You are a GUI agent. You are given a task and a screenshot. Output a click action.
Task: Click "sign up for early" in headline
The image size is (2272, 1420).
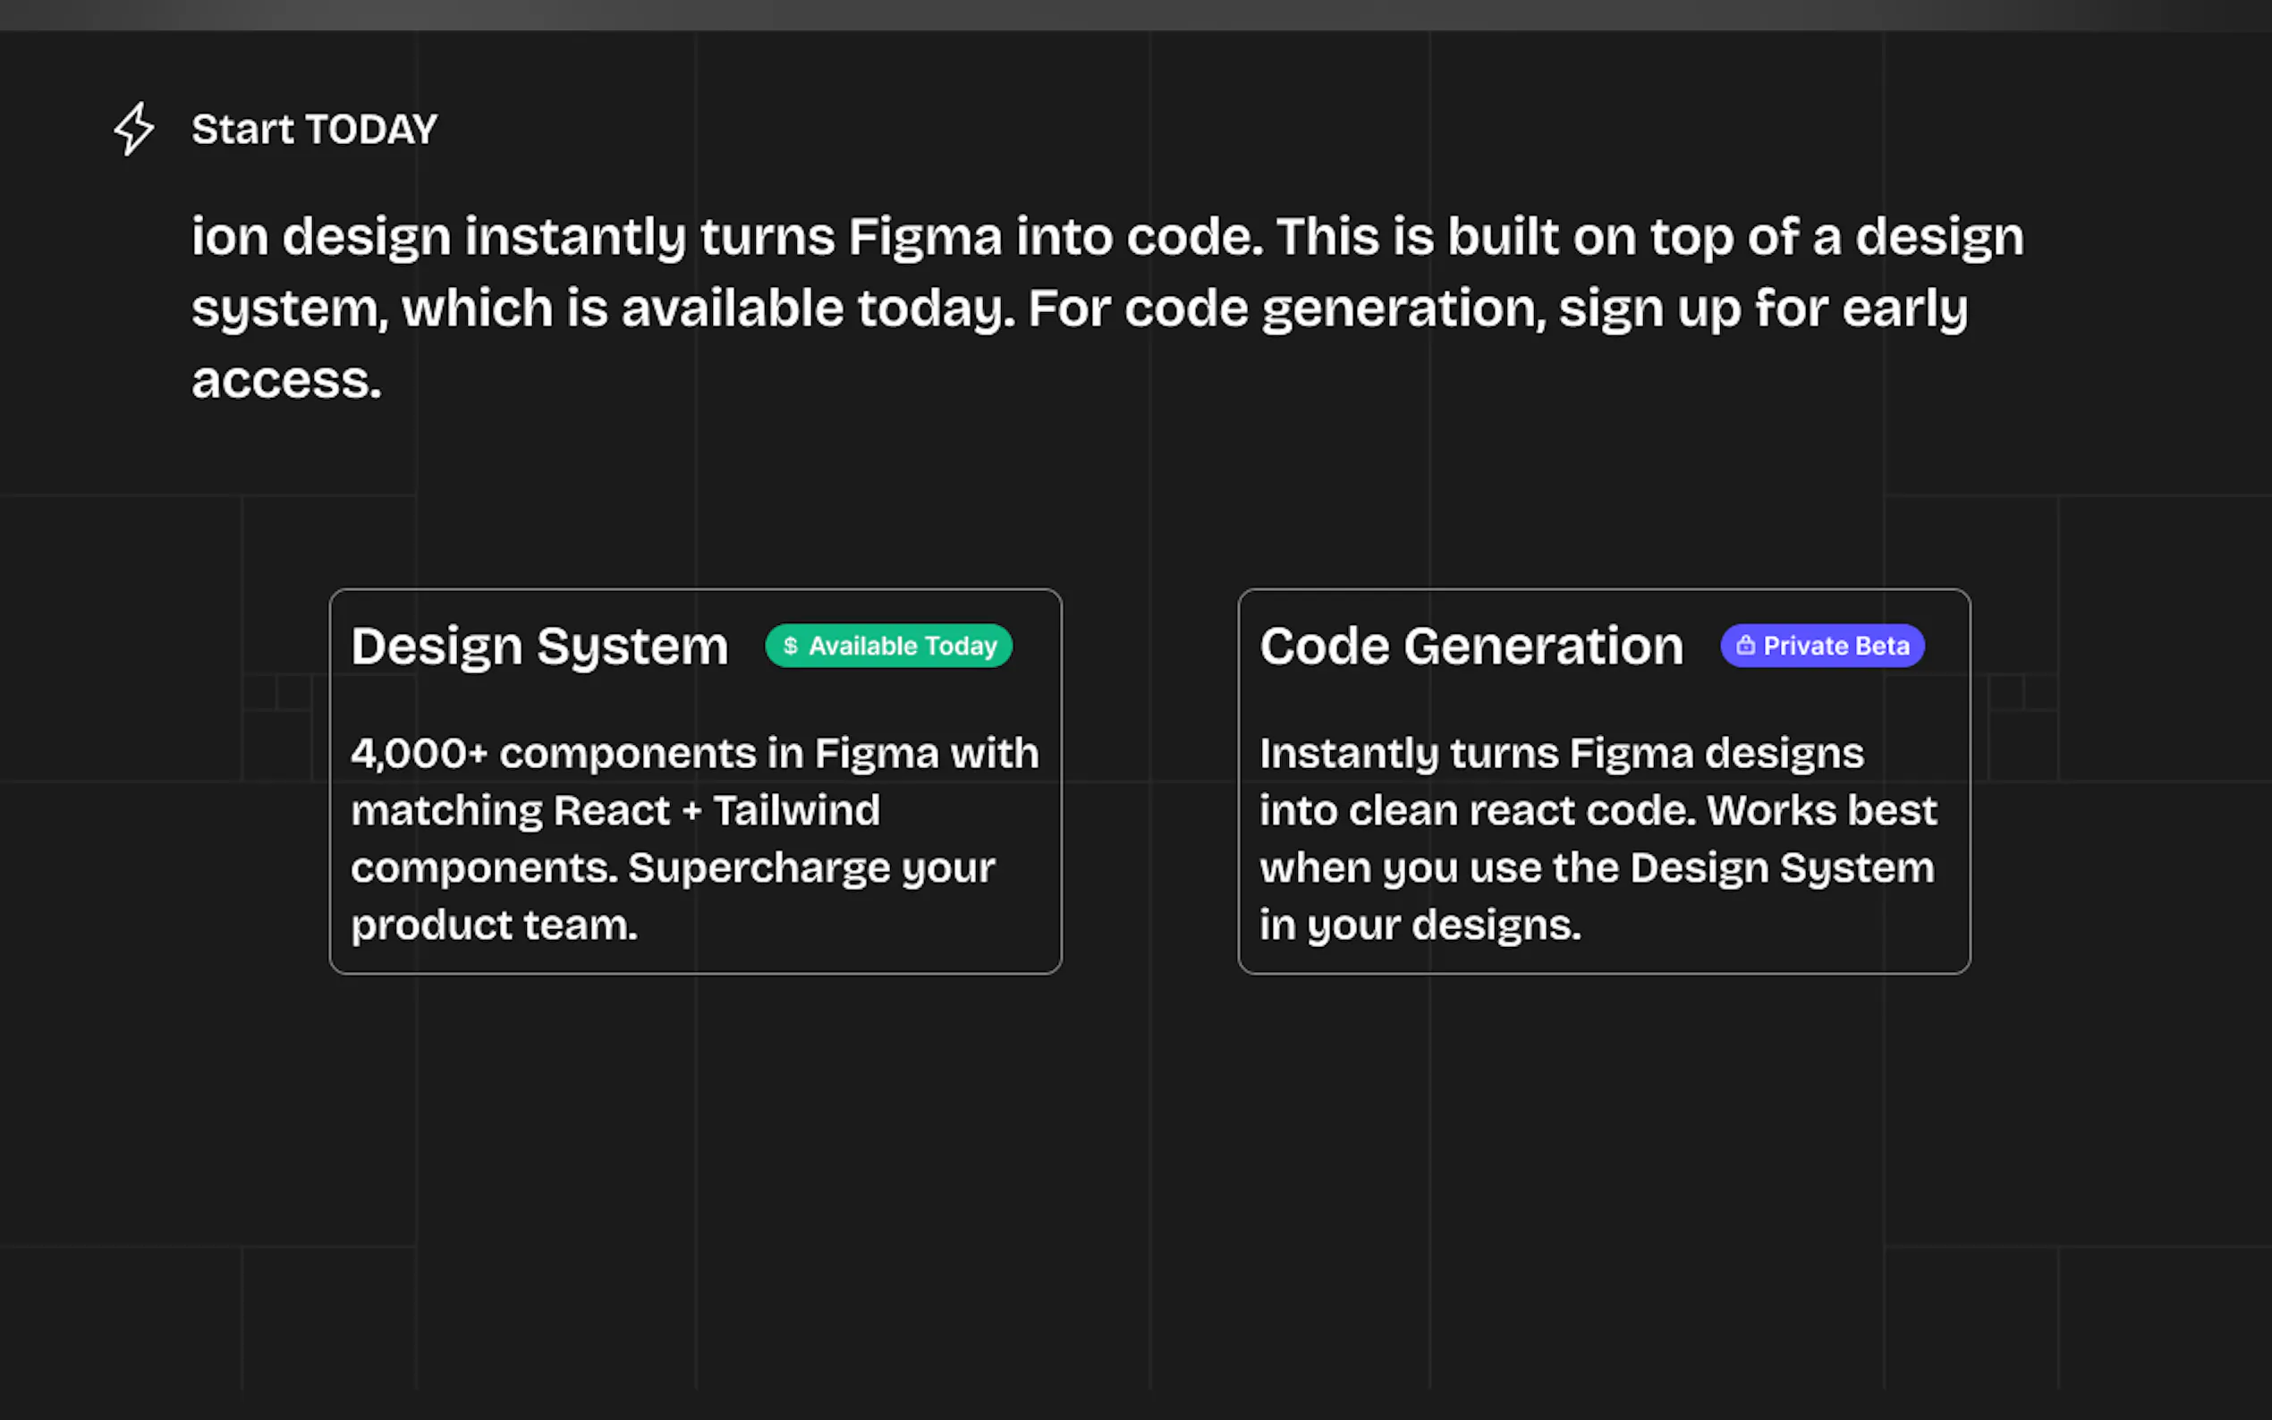[x=1763, y=308]
